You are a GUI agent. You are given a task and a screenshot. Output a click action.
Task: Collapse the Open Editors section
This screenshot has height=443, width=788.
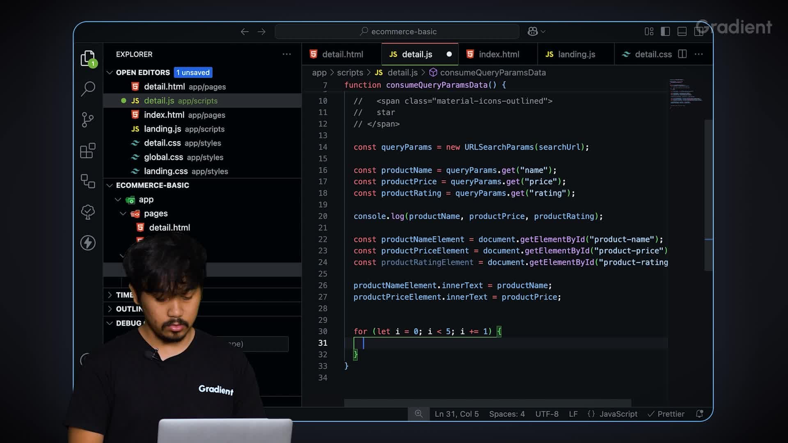click(x=110, y=73)
